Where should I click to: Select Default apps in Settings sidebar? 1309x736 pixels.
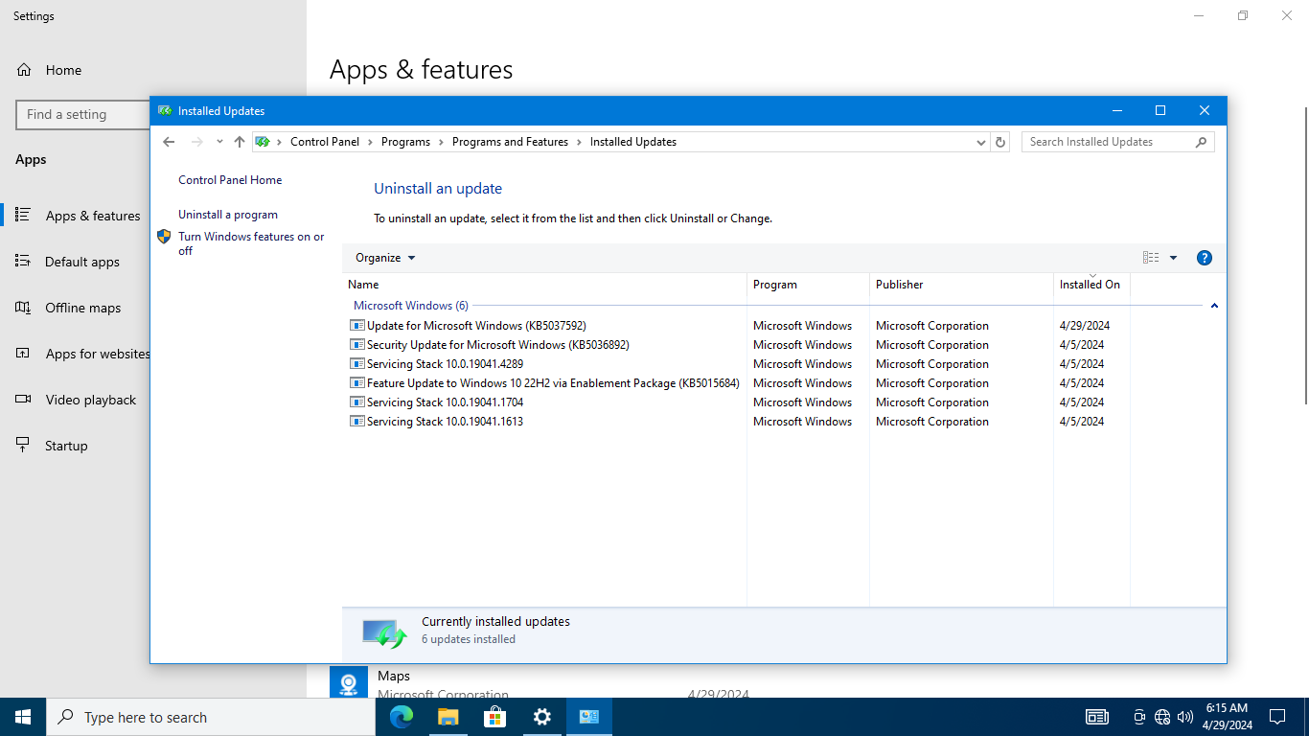[x=82, y=262]
